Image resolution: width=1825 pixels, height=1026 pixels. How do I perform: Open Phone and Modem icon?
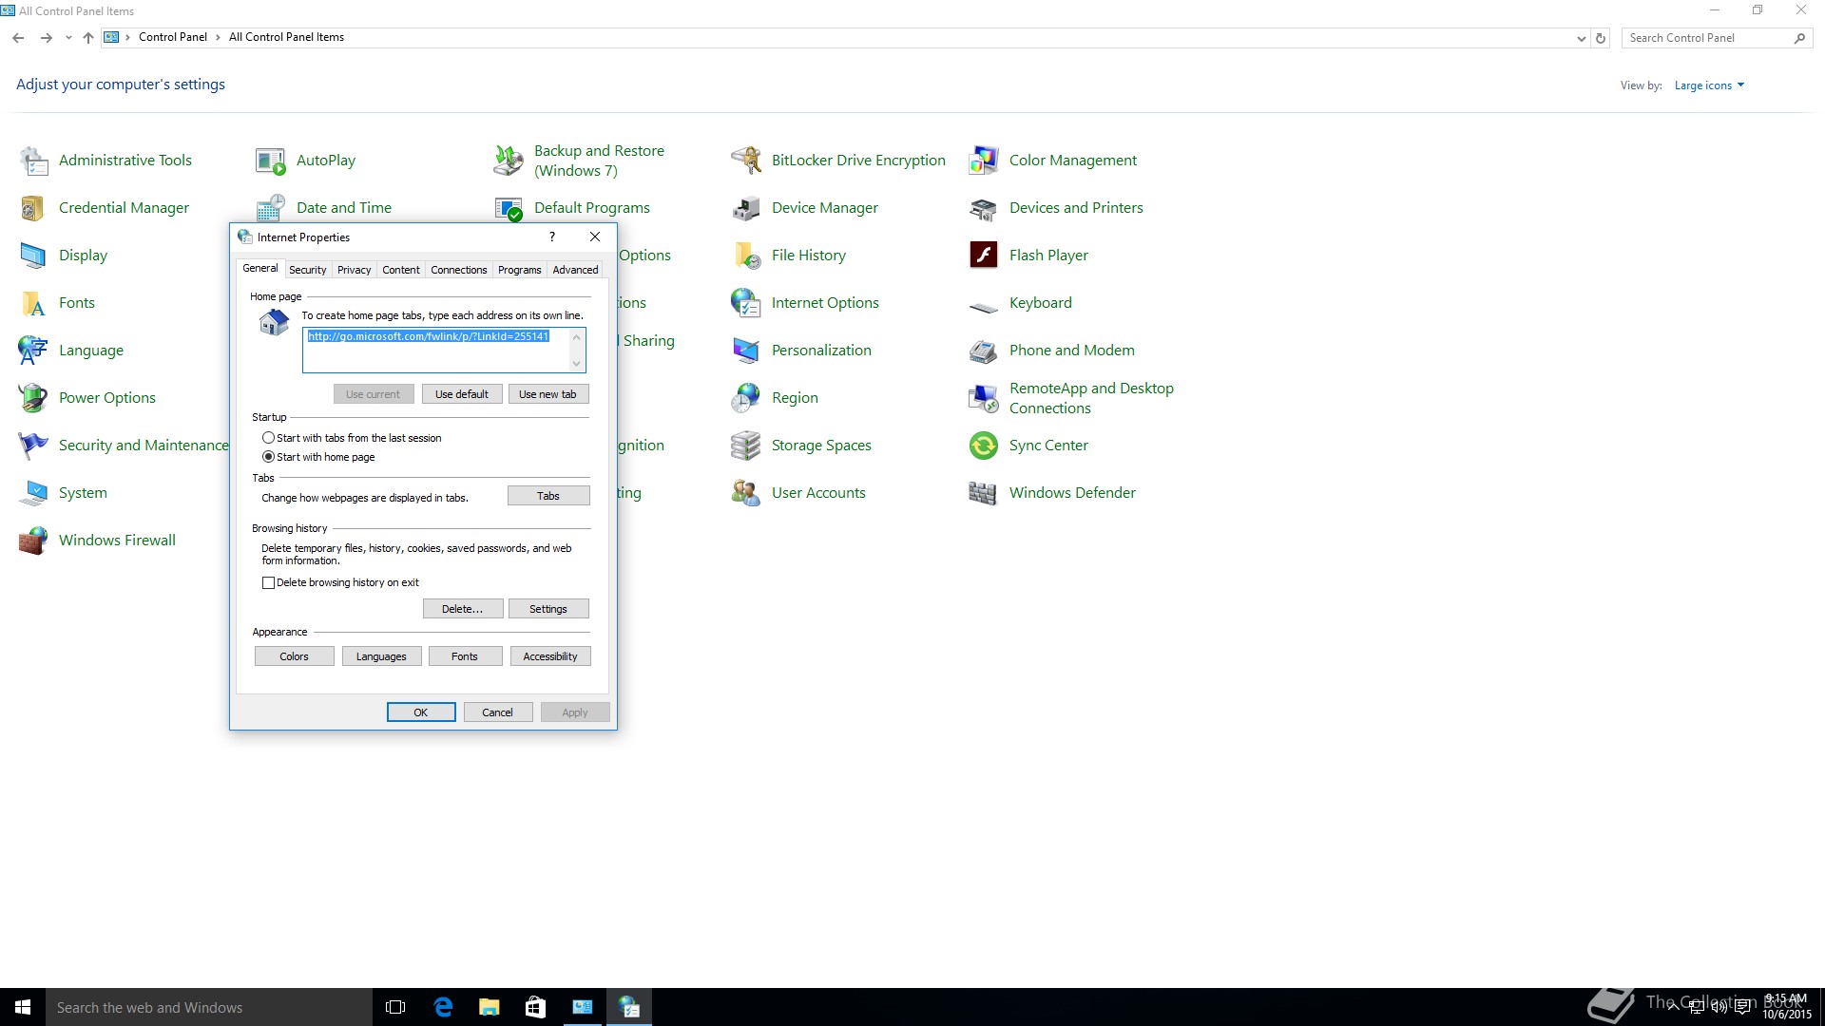(984, 351)
